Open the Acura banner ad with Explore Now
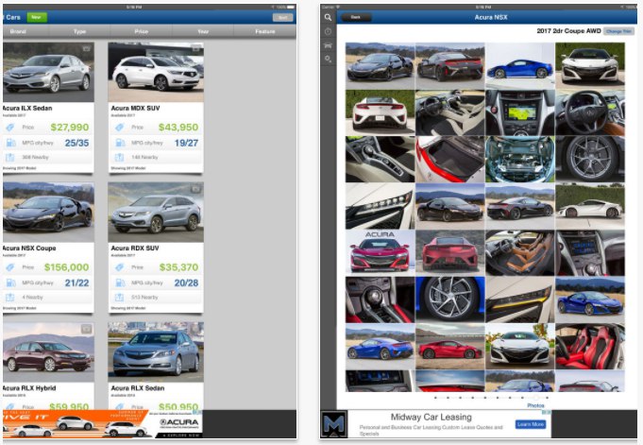The height and width of the screenshot is (445, 643). tap(103, 424)
